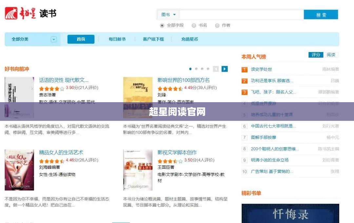Open ranked book 飞吧，孩子：跟名人父...
The width and height of the screenshot is (354, 223).
tap(273, 92)
